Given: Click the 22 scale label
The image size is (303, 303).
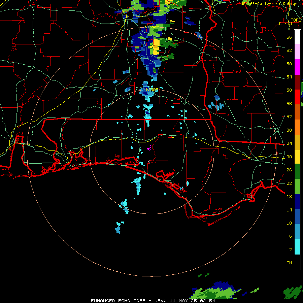Looking at the screenshot, I should (x=289, y=183).
